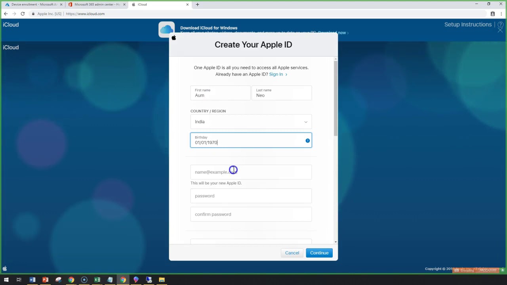Click the Continue button
This screenshot has width=507, height=285.
coord(319,253)
